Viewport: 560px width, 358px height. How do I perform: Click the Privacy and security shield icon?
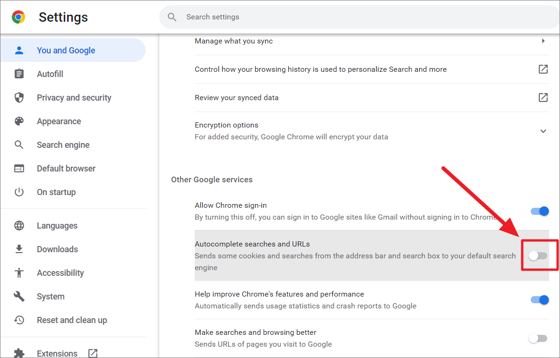(19, 98)
